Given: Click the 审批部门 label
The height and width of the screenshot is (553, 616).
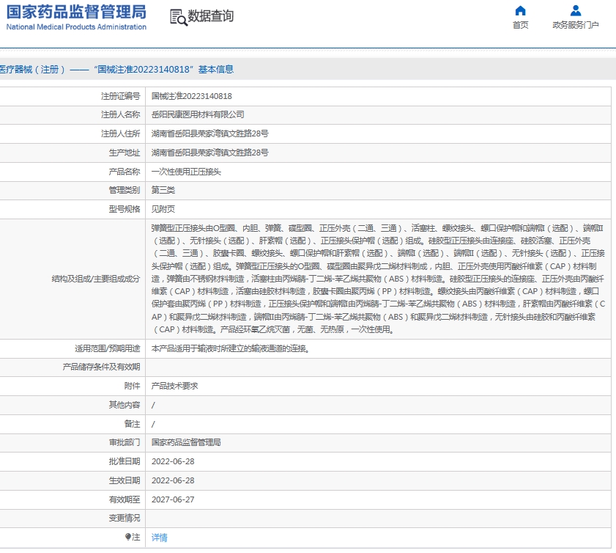Looking at the screenshot, I should (125, 442).
